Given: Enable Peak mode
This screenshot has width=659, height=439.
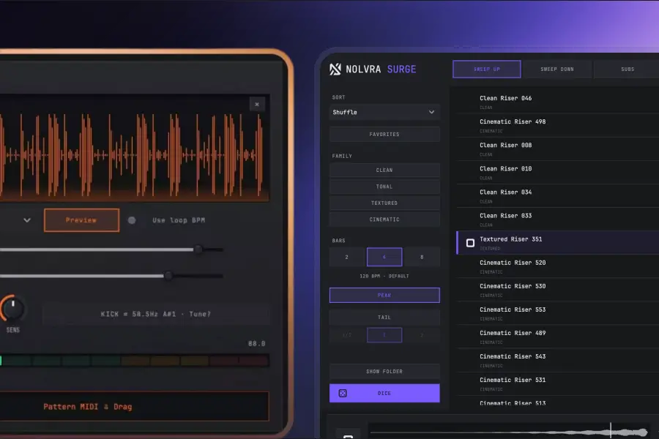Looking at the screenshot, I should (384, 296).
